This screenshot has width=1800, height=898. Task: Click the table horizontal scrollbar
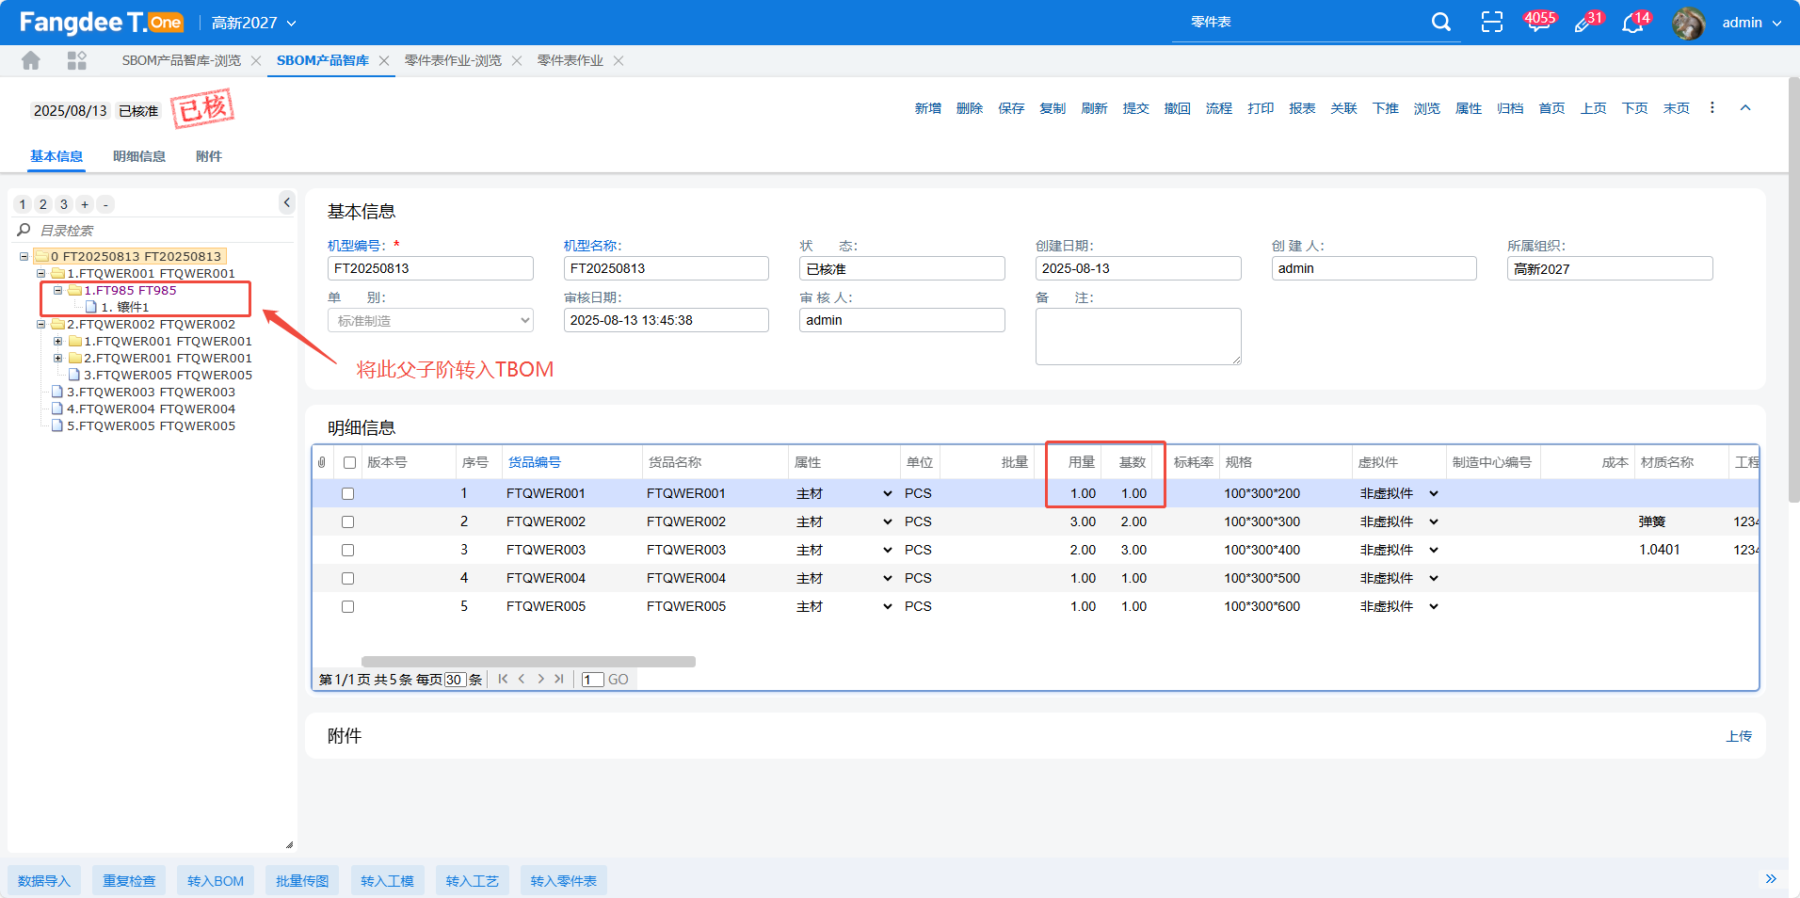528,662
